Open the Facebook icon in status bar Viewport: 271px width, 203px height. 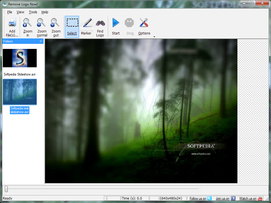click(233, 198)
